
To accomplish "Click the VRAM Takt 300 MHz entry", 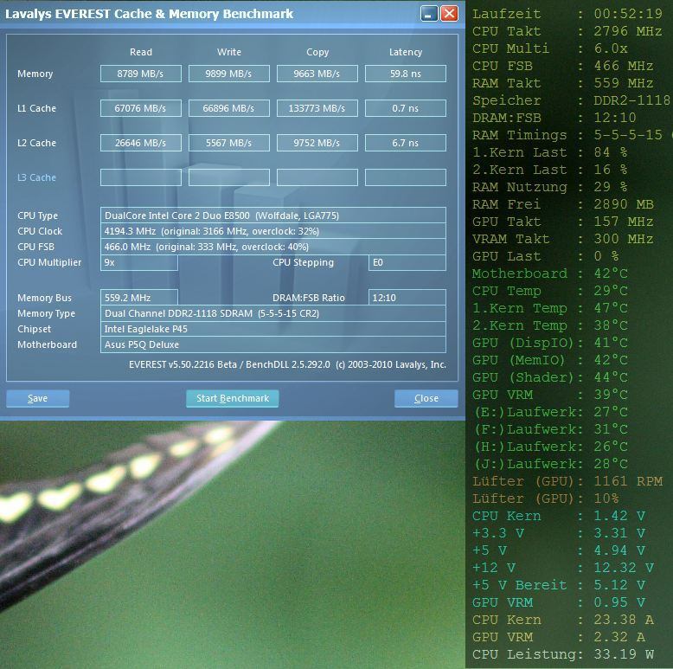I will [x=563, y=239].
